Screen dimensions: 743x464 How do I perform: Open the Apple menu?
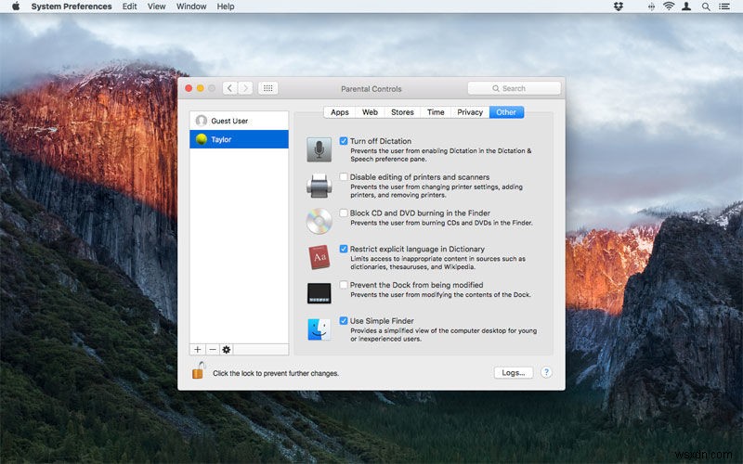[x=15, y=6]
